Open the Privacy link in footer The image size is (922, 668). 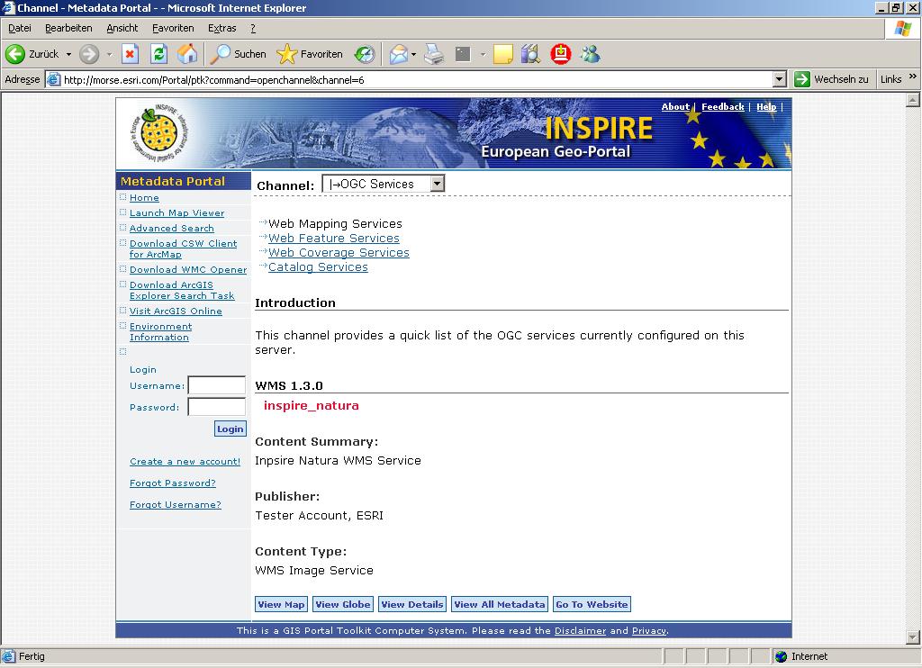click(x=649, y=630)
